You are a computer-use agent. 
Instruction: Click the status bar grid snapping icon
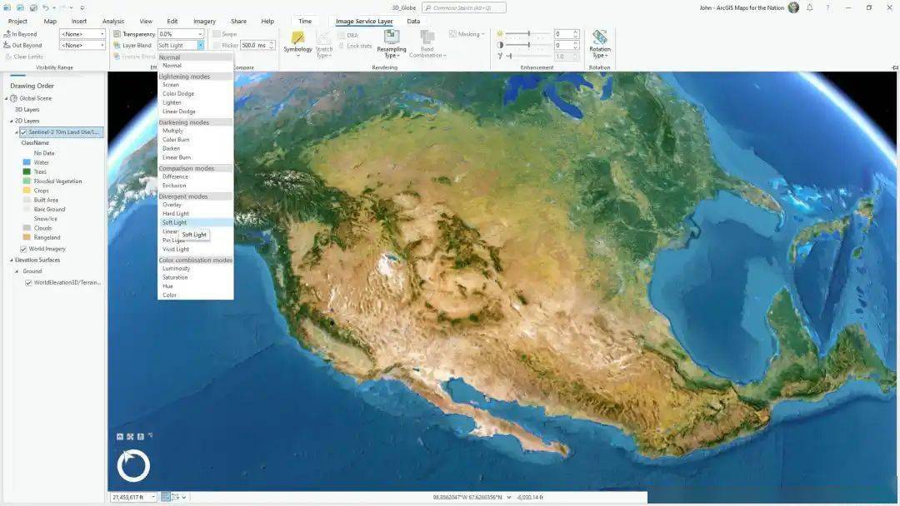pos(165,497)
